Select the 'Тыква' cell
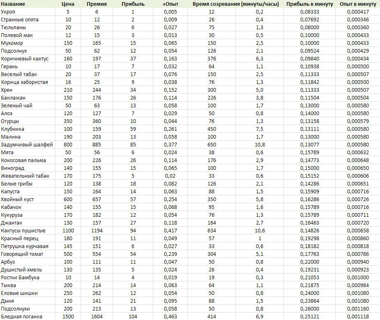This screenshot has width=380, height=320. coord(9,285)
